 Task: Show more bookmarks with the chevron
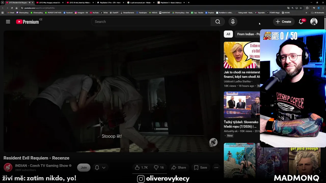[x=306, y=12]
